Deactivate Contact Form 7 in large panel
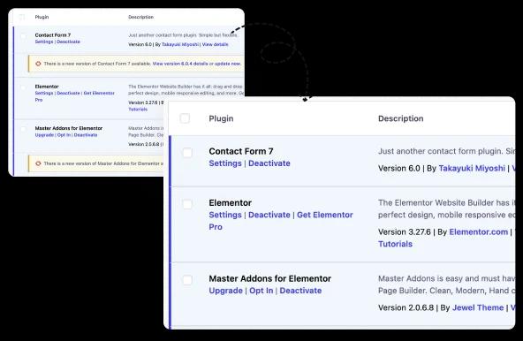The image size is (523, 341). [x=269, y=163]
